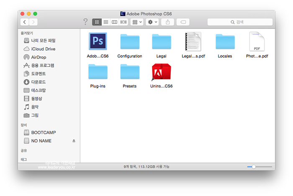This screenshot has width=293, height=196.
Task: Open the arrange items dropdown
Action: pyautogui.click(x=137, y=22)
